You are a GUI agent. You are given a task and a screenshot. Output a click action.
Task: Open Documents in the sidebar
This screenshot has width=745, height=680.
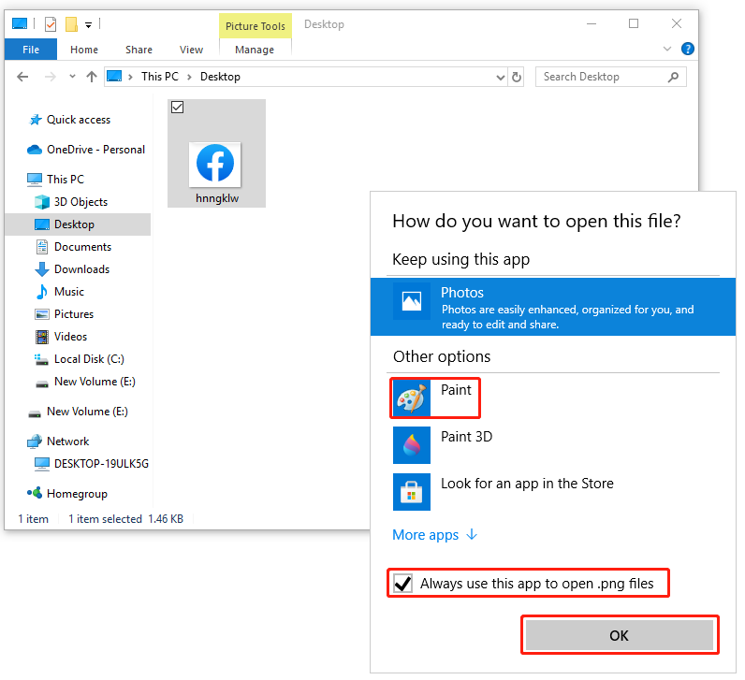82,247
